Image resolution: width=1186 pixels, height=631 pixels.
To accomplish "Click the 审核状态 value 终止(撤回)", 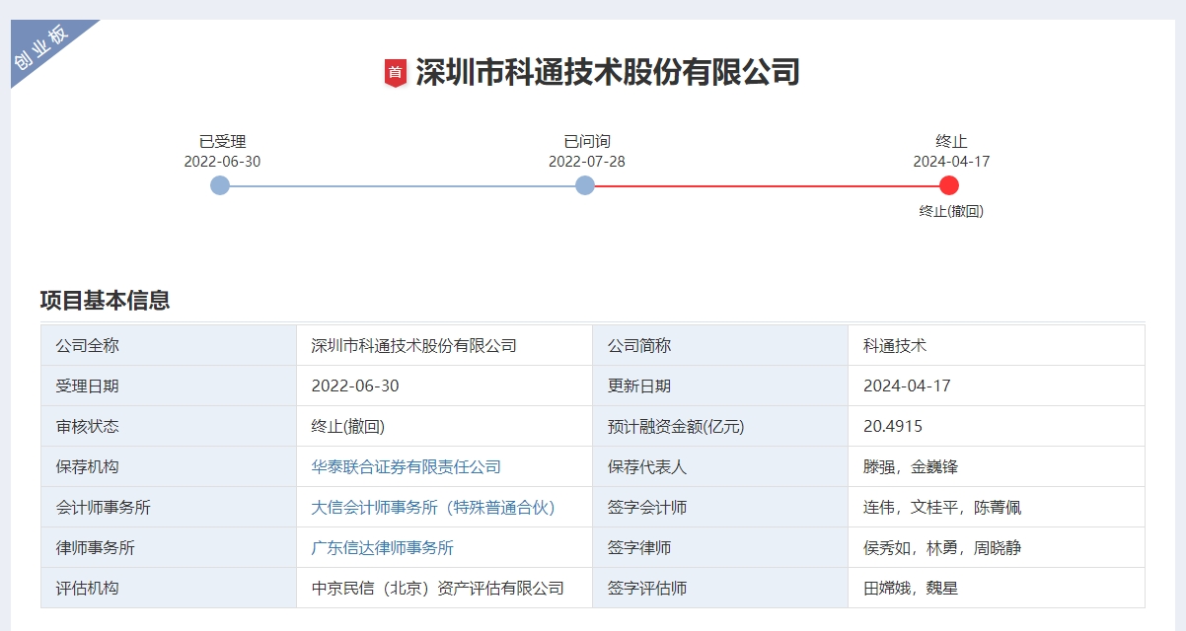I will click(348, 427).
